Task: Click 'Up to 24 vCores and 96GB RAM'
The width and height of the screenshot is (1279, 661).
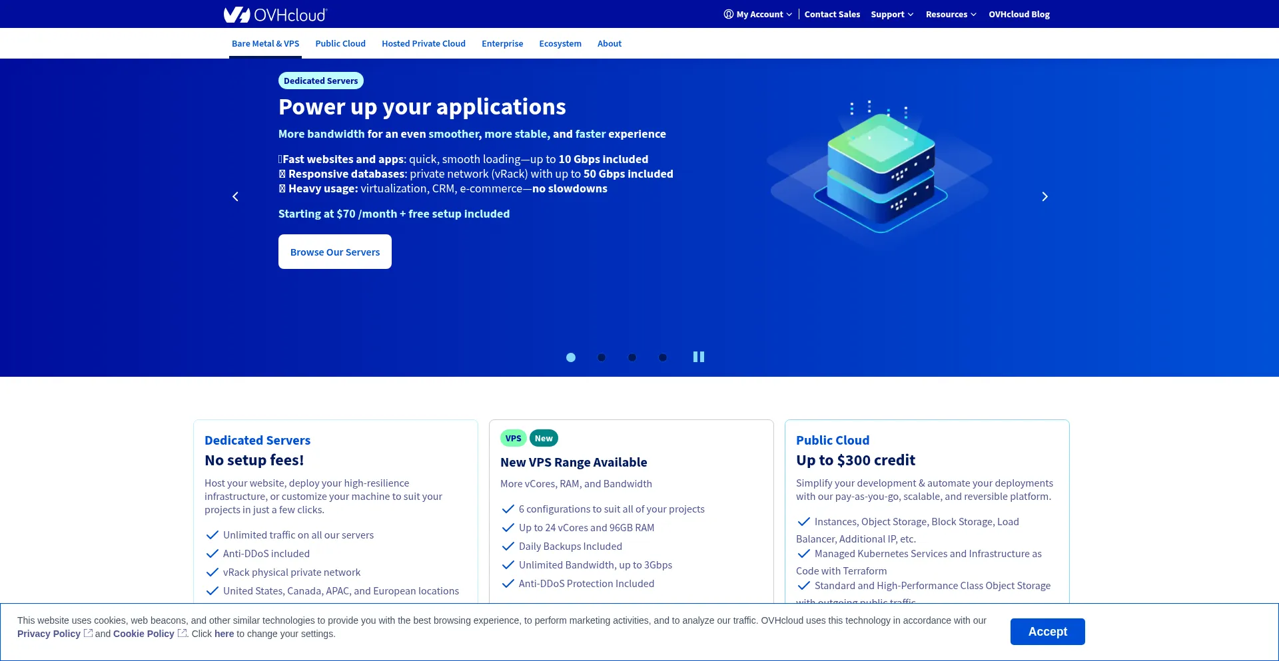Action: (x=586, y=528)
